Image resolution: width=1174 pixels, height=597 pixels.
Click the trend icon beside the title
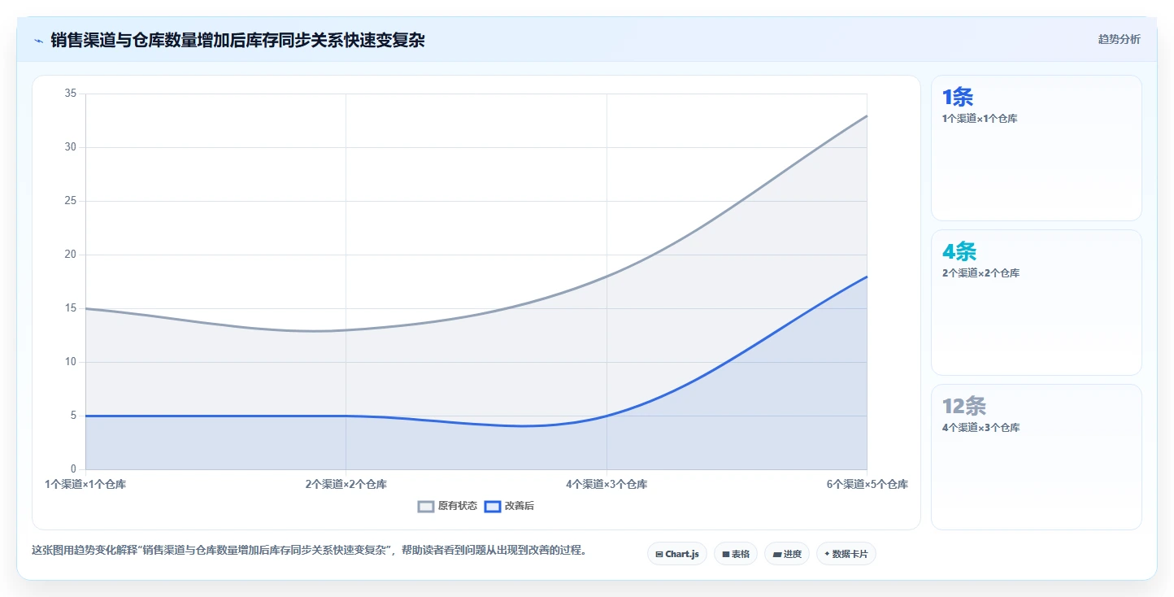pos(38,40)
